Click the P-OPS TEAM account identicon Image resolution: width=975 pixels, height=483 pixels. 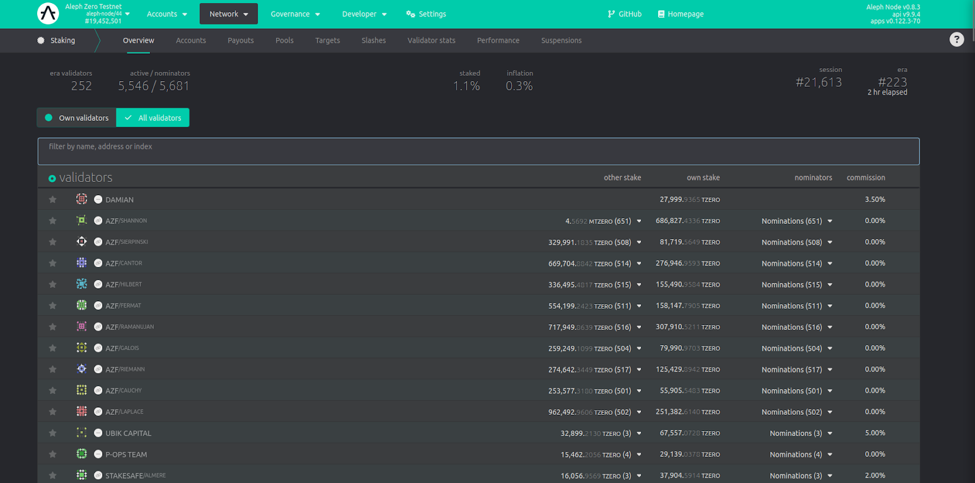[82, 454]
